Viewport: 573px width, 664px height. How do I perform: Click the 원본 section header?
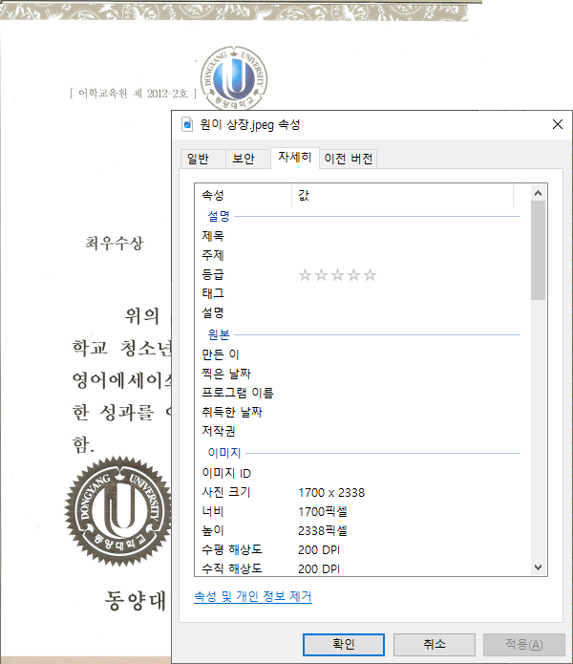(219, 335)
